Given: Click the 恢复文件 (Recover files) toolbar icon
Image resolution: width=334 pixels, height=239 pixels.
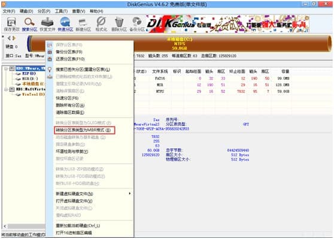Looking at the screenshot, I should [47, 22].
